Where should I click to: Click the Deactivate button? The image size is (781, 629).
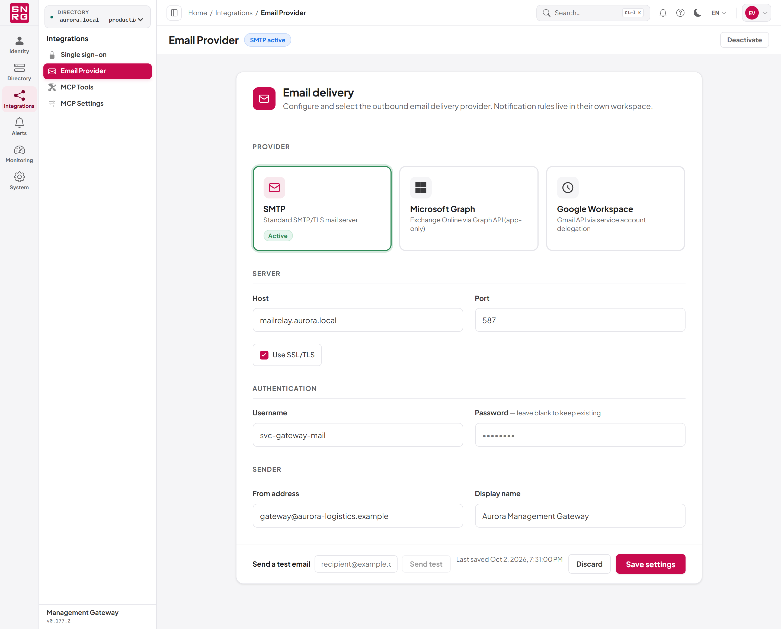744,40
